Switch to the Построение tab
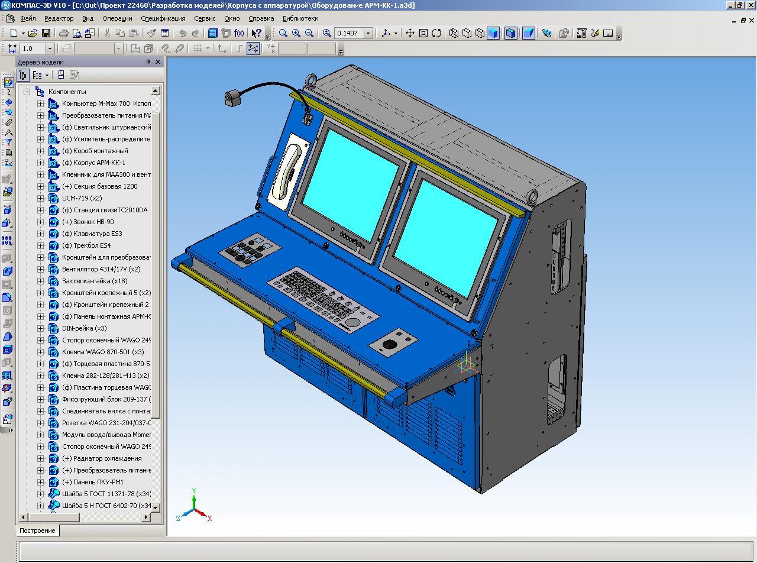The width and height of the screenshot is (757, 563). tap(38, 530)
